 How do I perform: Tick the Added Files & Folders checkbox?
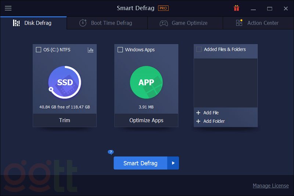[x=199, y=49]
